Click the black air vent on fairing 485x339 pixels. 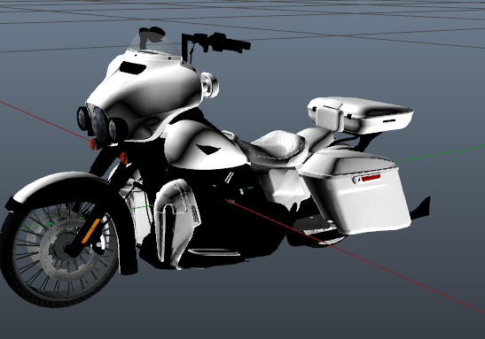click(x=132, y=67)
